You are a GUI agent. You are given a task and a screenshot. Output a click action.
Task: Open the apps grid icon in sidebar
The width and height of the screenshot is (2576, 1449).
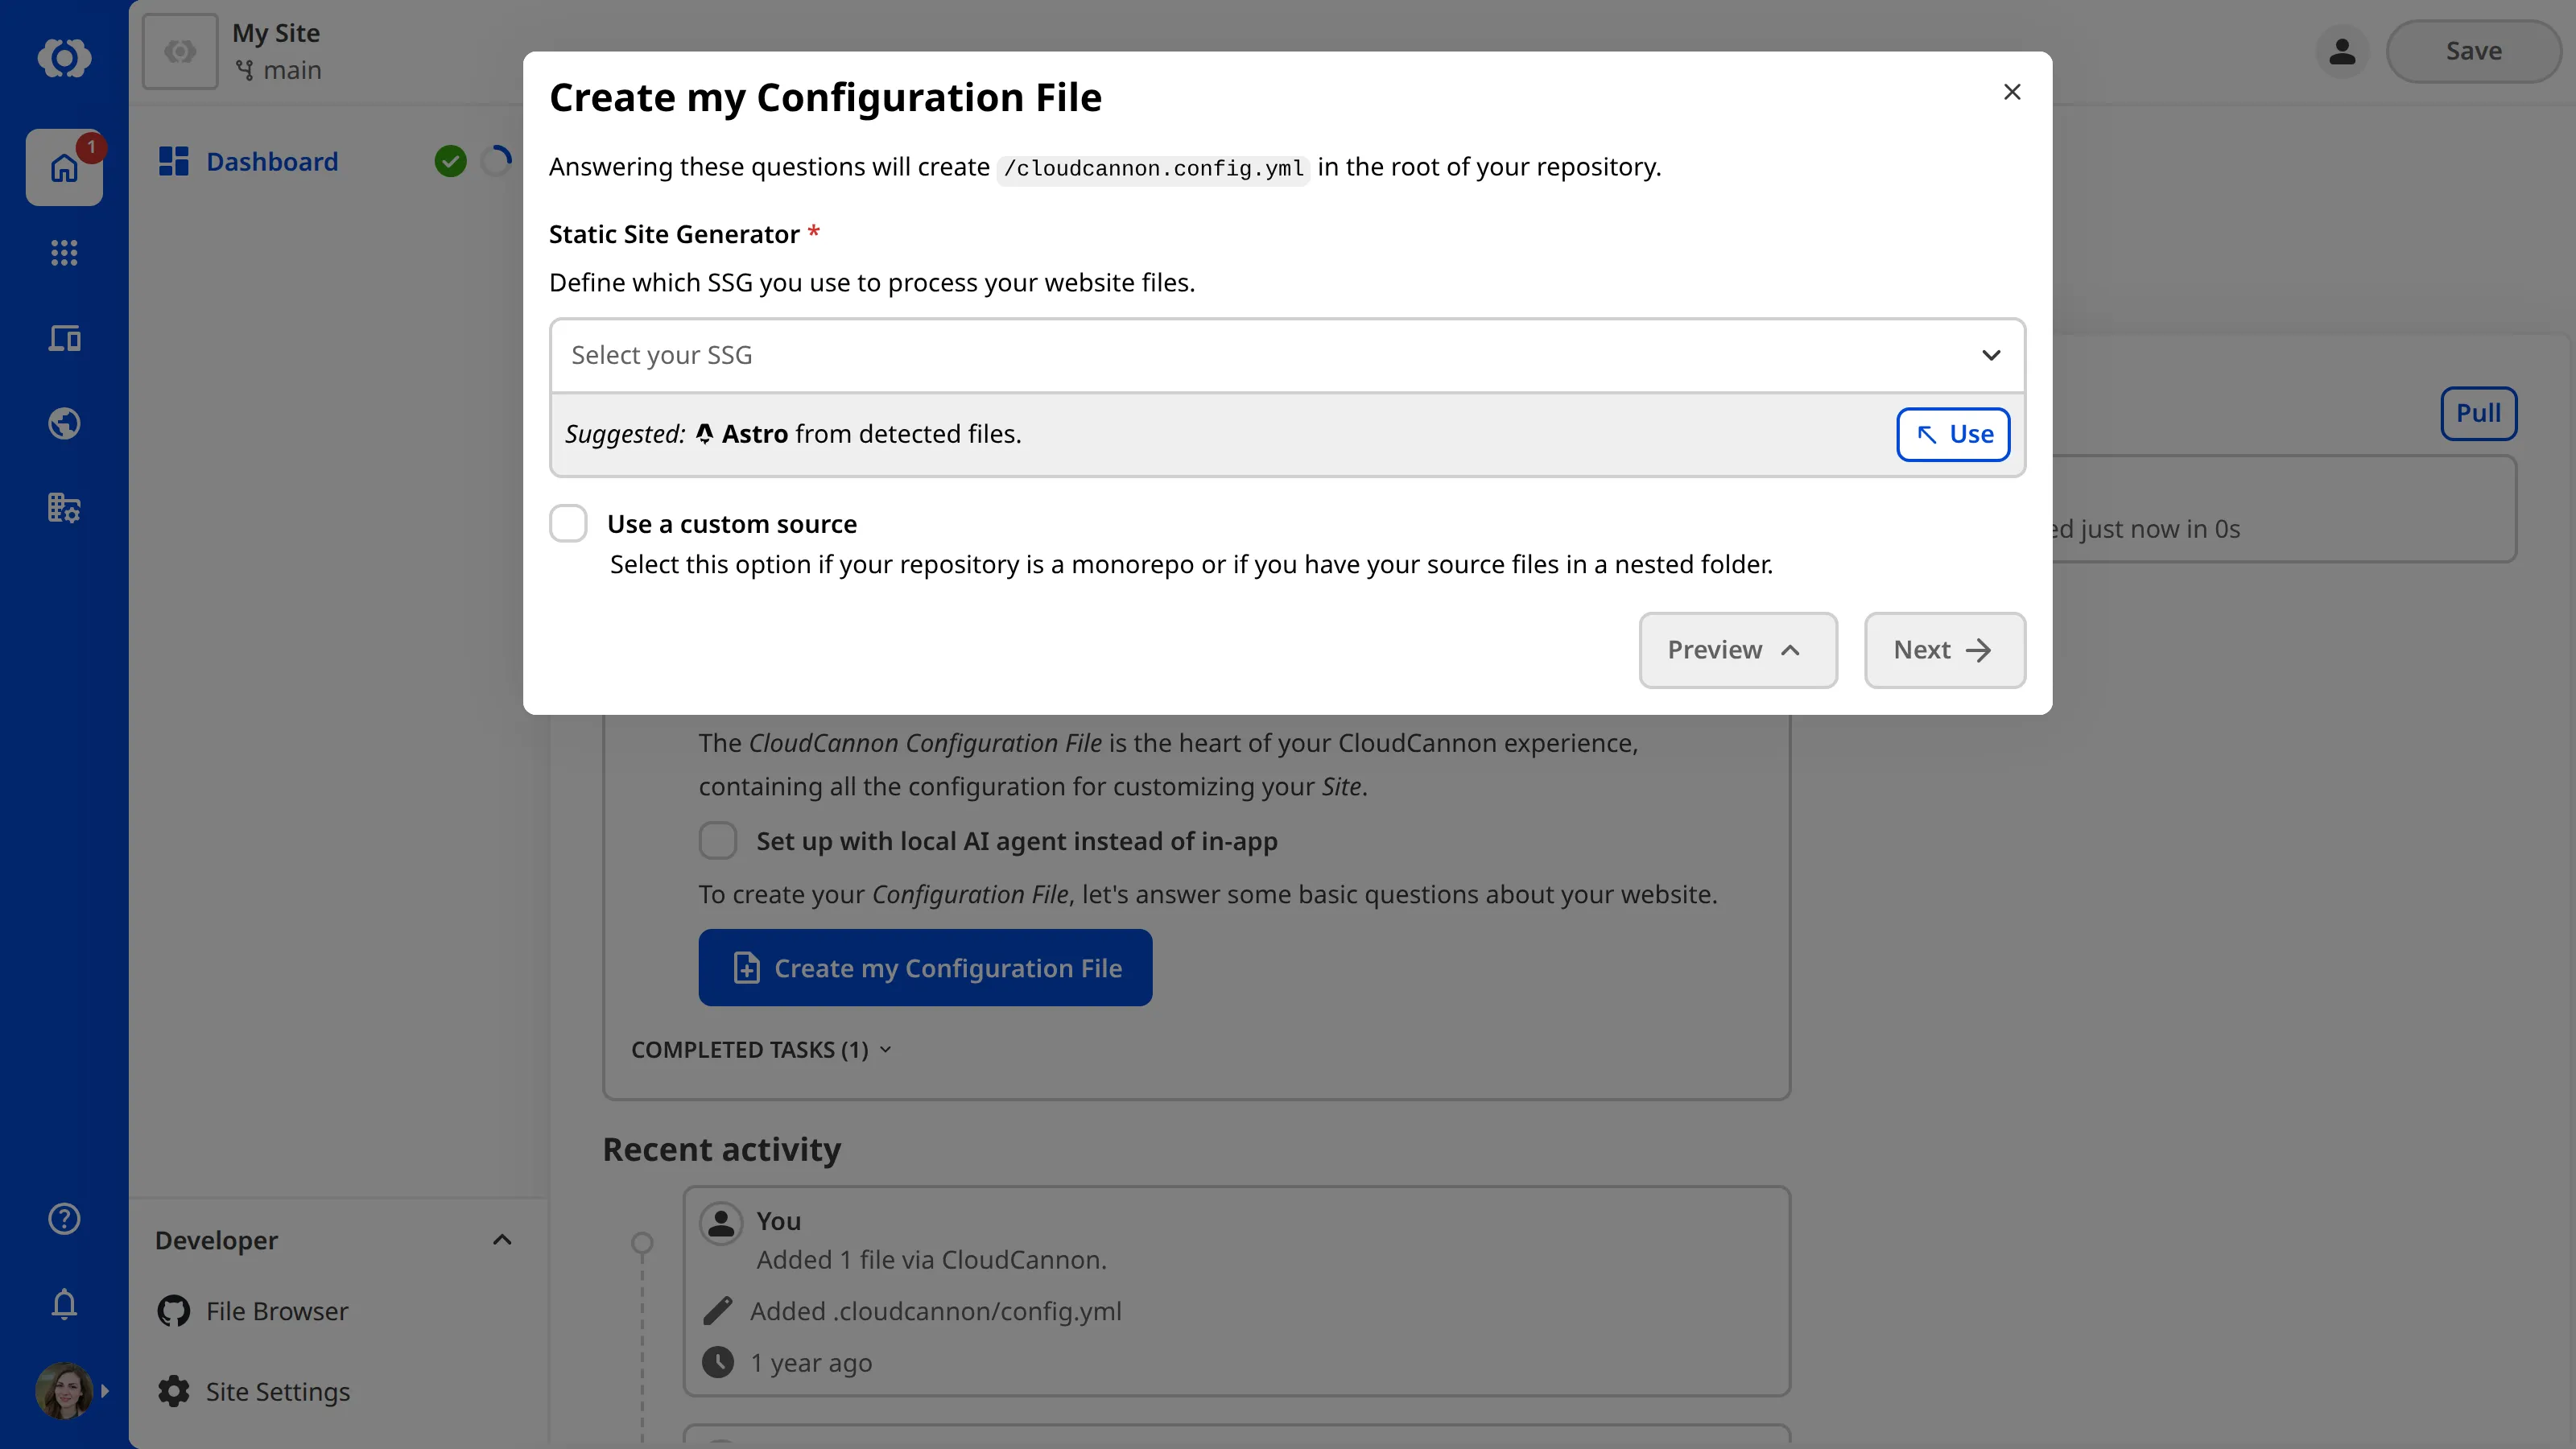point(64,253)
